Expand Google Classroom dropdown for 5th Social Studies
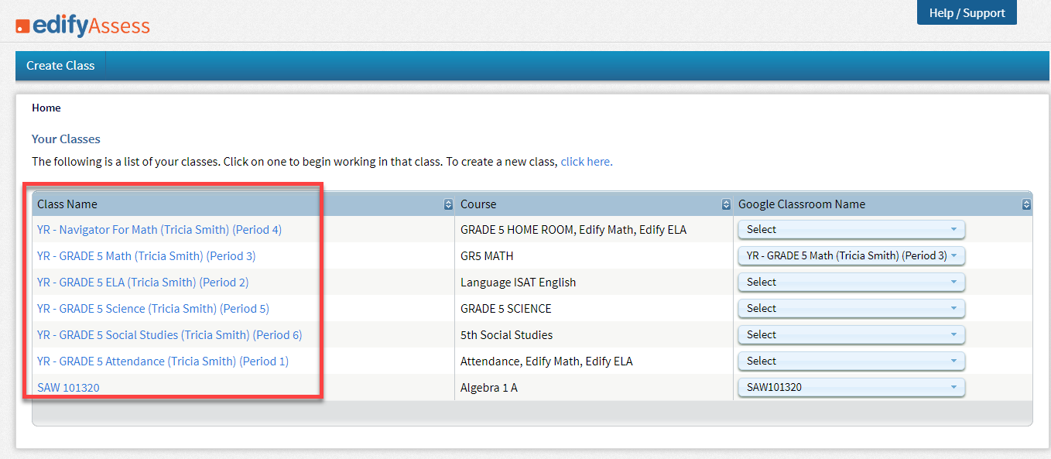Viewport: 1051px width, 459px height. click(x=851, y=334)
